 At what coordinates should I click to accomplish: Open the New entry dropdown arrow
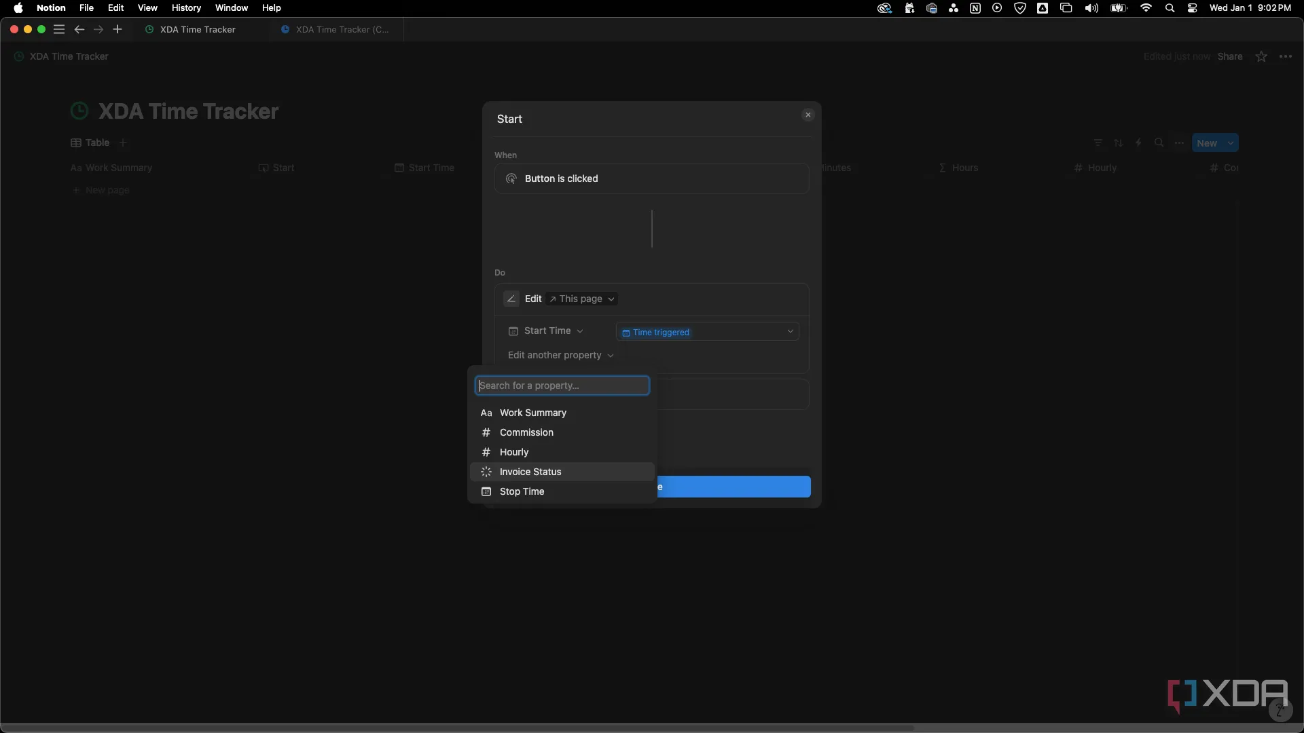tap(1231, 143)
